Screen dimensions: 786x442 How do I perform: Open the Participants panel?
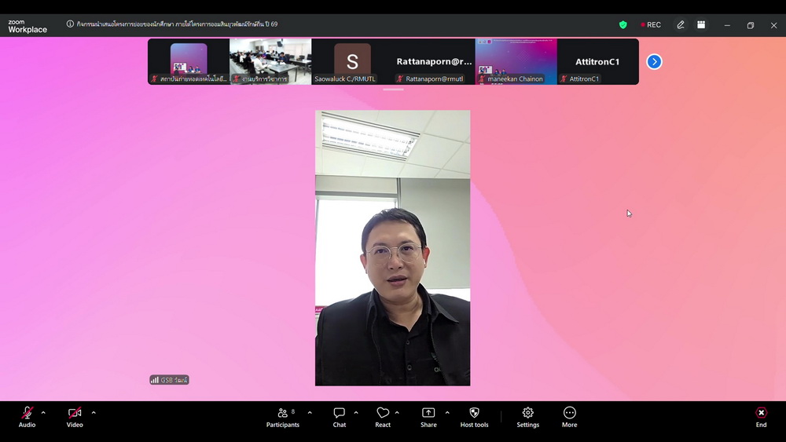[283, 416]
